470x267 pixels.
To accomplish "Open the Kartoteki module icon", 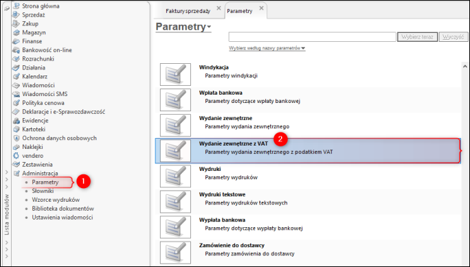I will [x=16, y=129].
